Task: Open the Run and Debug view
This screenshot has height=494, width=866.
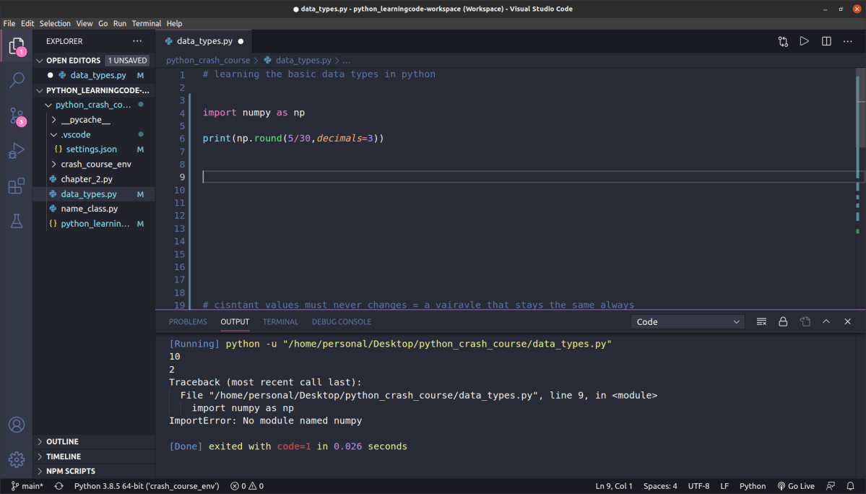Action: tap(17, 151)
